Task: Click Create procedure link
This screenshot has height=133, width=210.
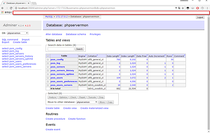Action: coord(55,119)
